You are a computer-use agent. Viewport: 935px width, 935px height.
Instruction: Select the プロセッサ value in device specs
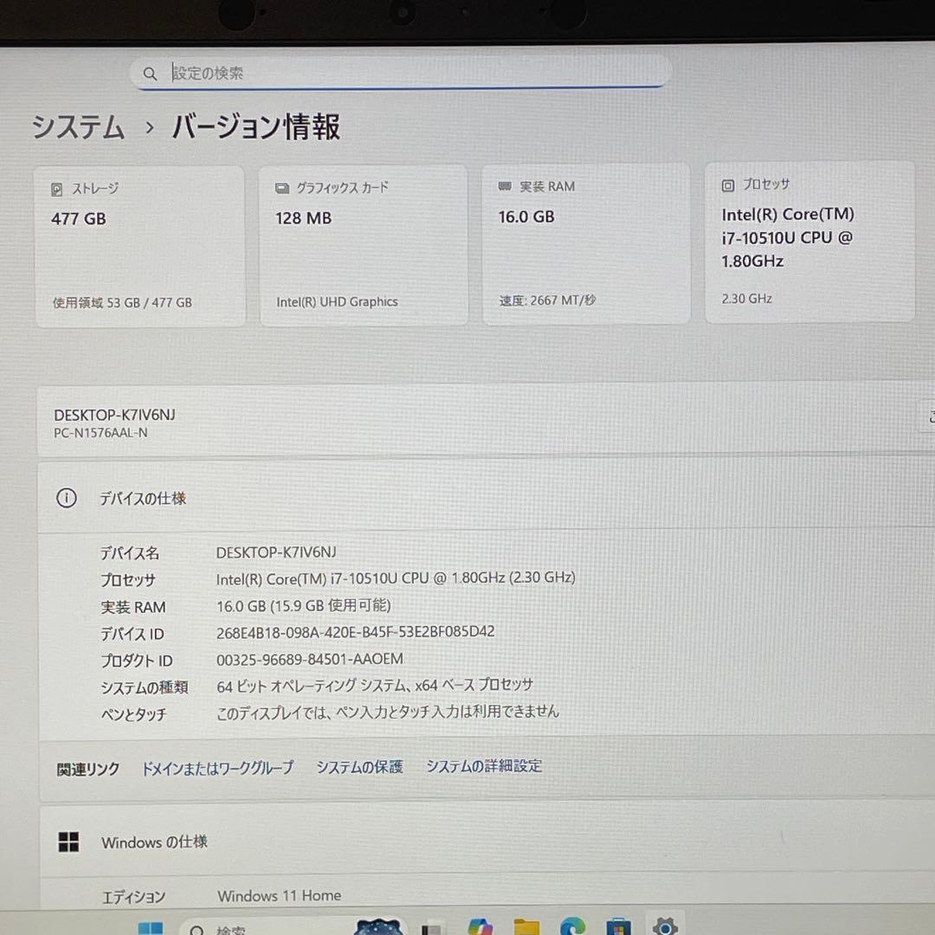[x=396, y=578]
